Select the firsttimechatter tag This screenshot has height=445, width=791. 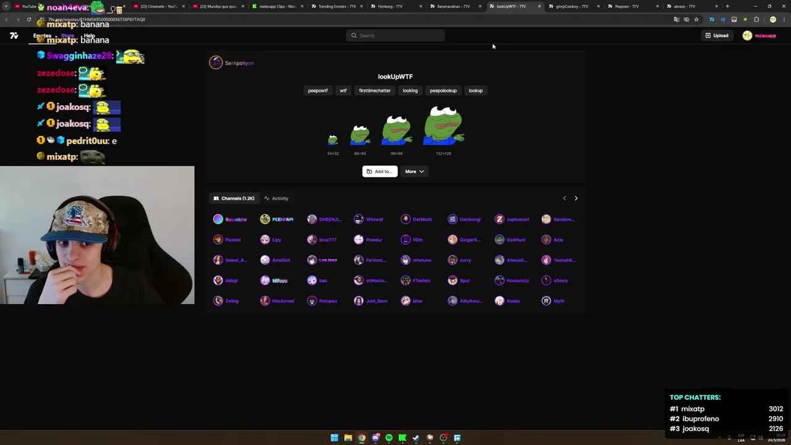pos(374,91)
